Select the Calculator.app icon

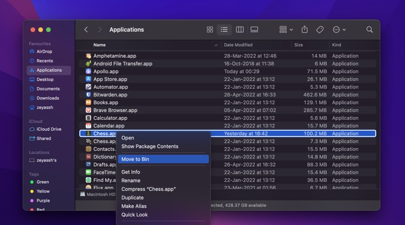[x=89, y=118]
